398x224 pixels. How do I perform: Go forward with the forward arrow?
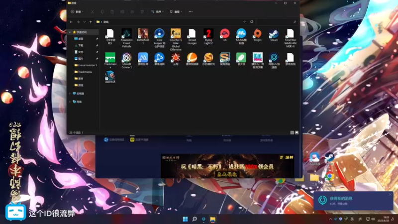point(78,22)
